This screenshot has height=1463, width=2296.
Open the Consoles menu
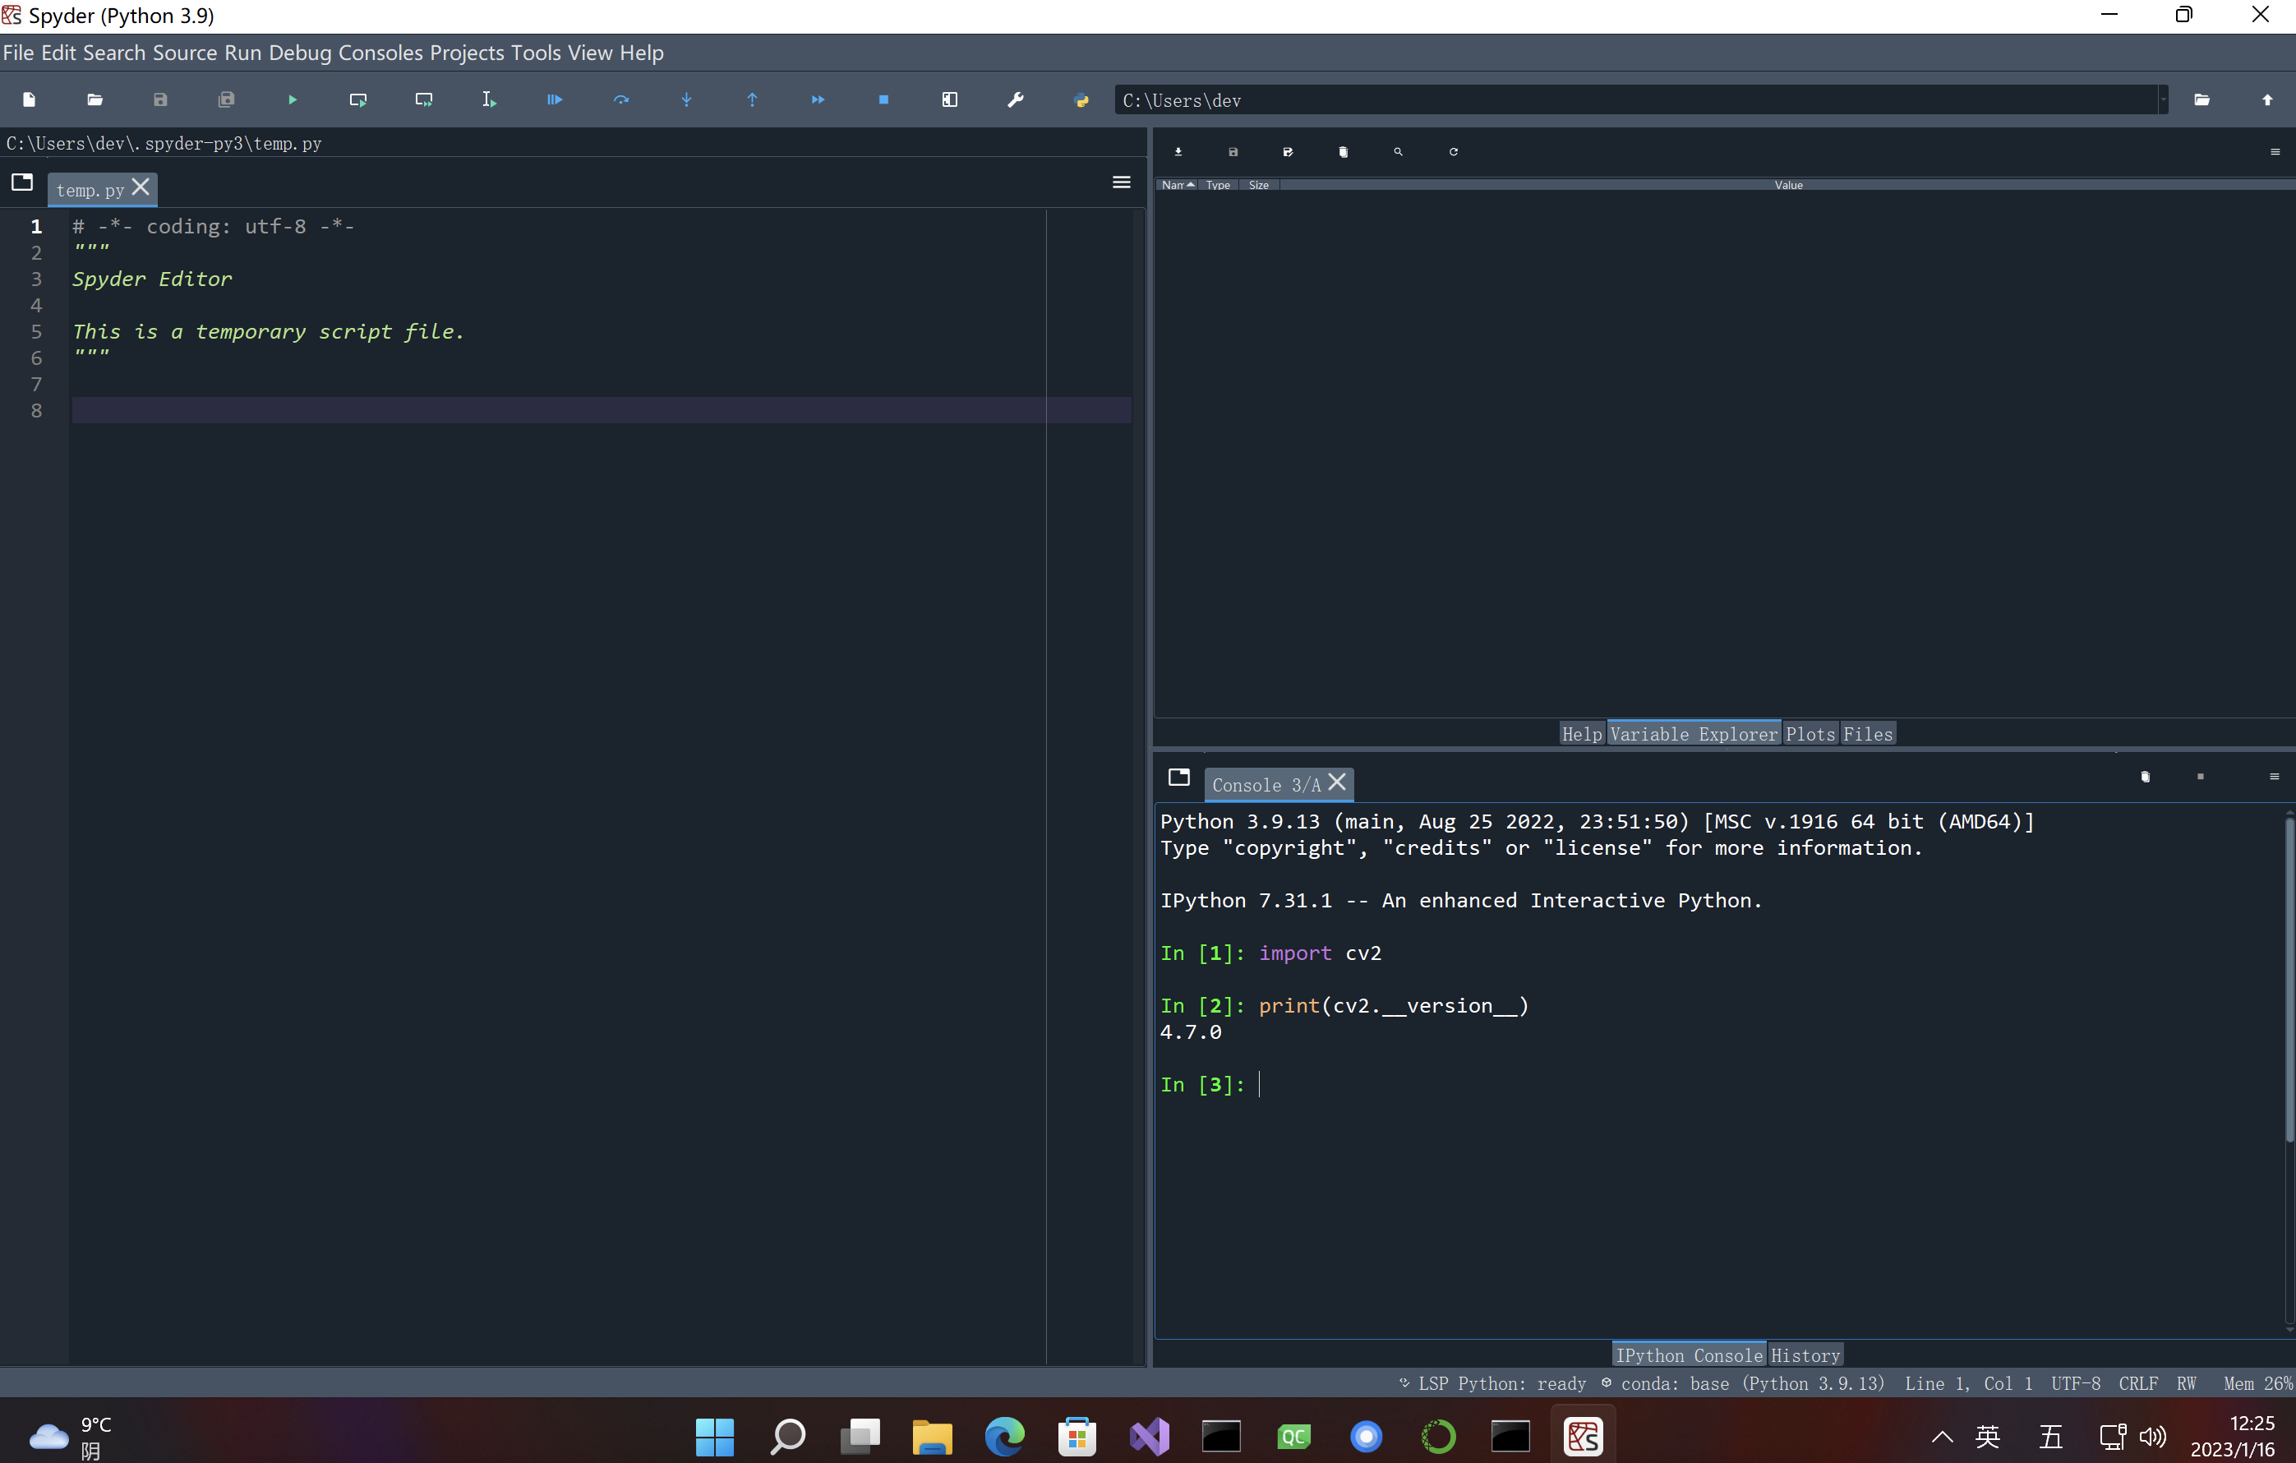380,53
